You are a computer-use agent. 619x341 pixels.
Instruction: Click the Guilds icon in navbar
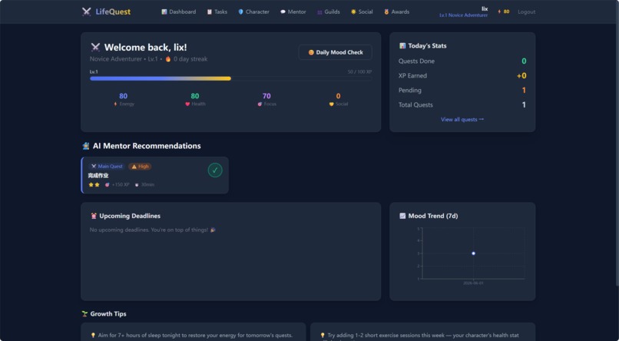(x=319, y=12)
